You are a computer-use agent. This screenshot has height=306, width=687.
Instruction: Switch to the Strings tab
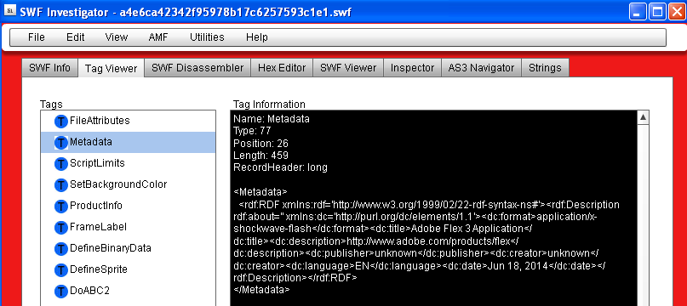[x=545, y=68]
